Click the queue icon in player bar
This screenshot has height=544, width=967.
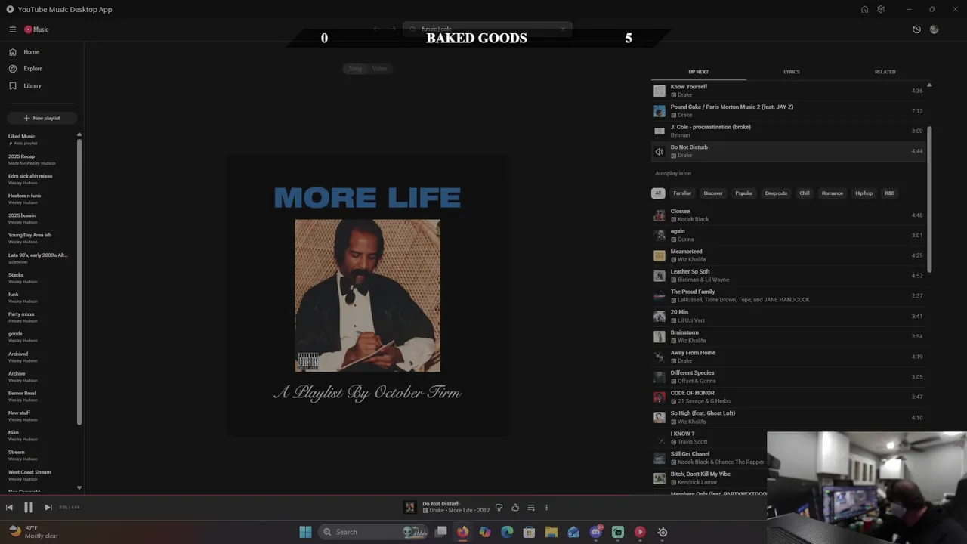pos(531,508)
